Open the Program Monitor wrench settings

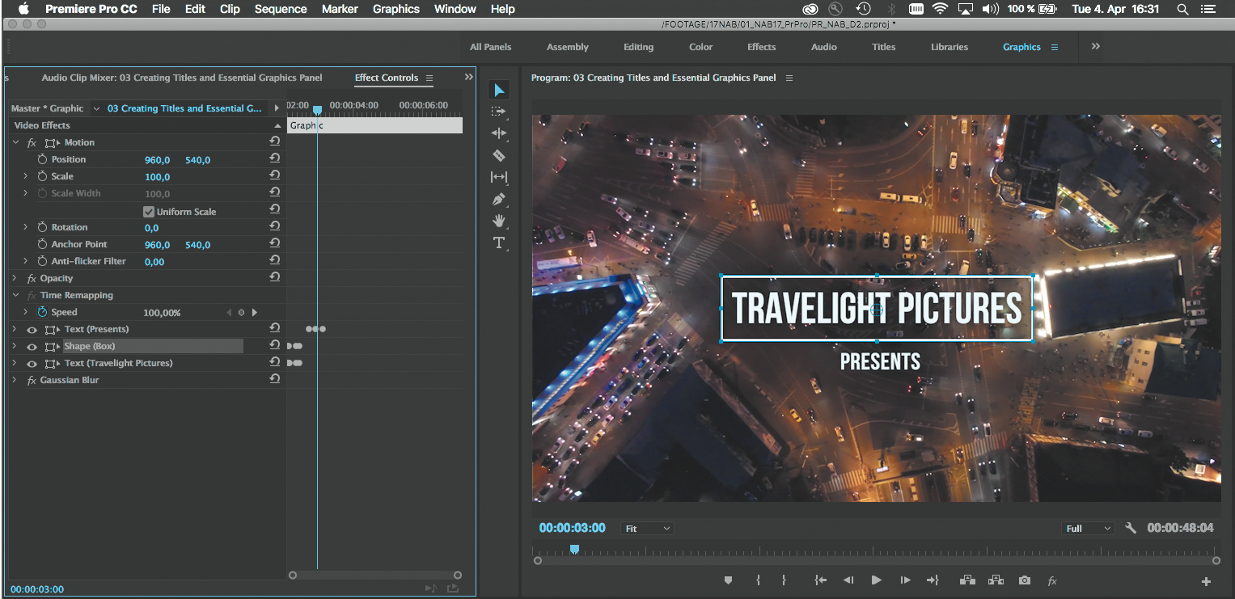click(x=1131, y=528)
